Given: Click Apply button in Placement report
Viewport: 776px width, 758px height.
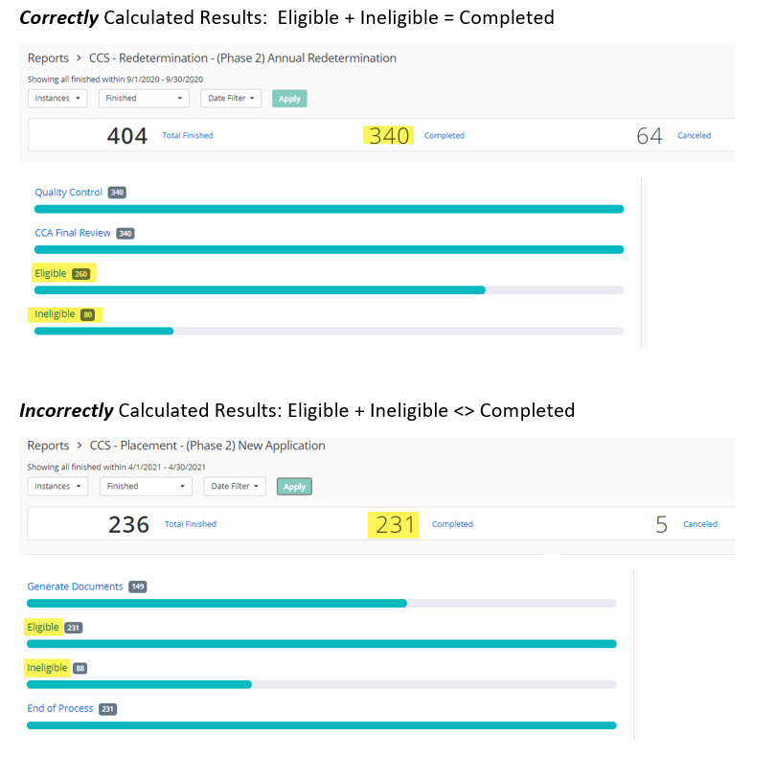Looking at the screenshot, I should point(294,487).
